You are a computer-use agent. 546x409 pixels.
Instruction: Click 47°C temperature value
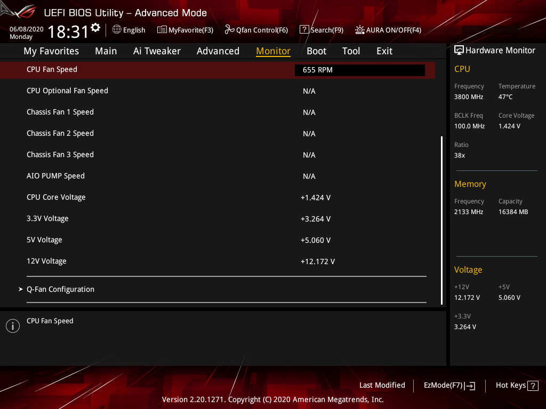click(505, 97)
